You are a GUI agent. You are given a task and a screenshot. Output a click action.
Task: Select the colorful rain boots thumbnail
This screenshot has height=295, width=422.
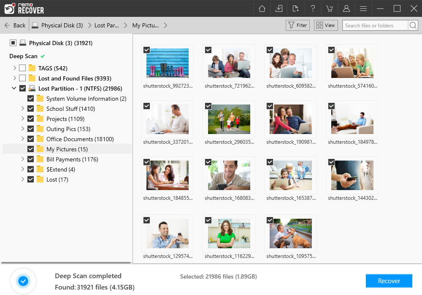167,63
